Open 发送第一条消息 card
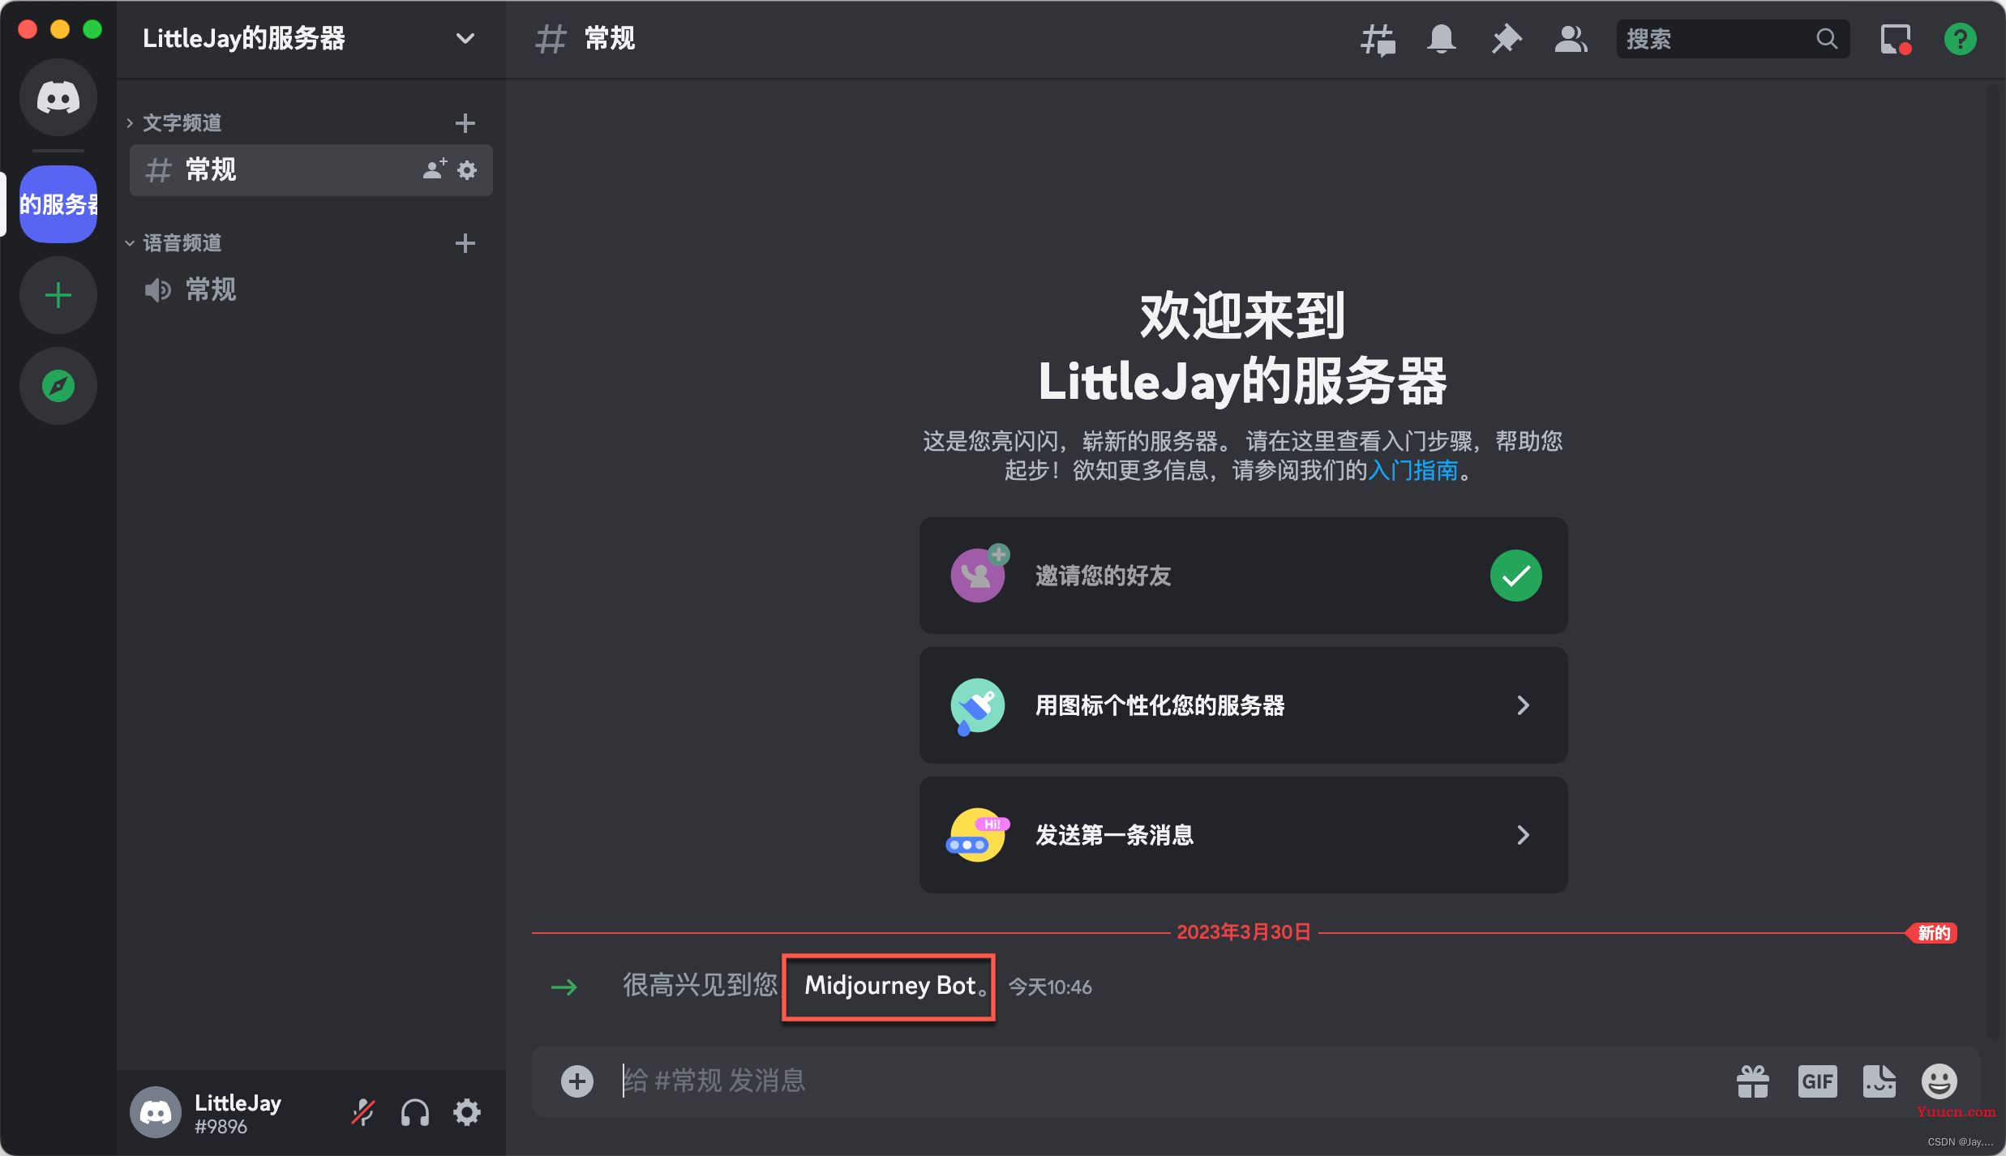 [x=1243, y=835]
